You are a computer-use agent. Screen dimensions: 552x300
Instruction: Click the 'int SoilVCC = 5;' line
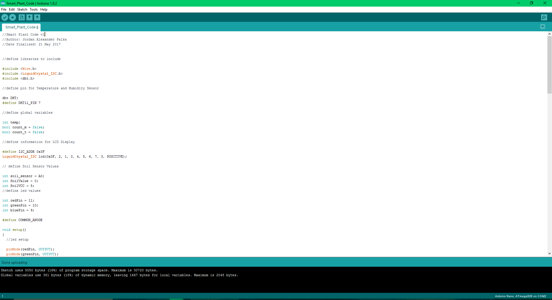(x=18, y=186)
